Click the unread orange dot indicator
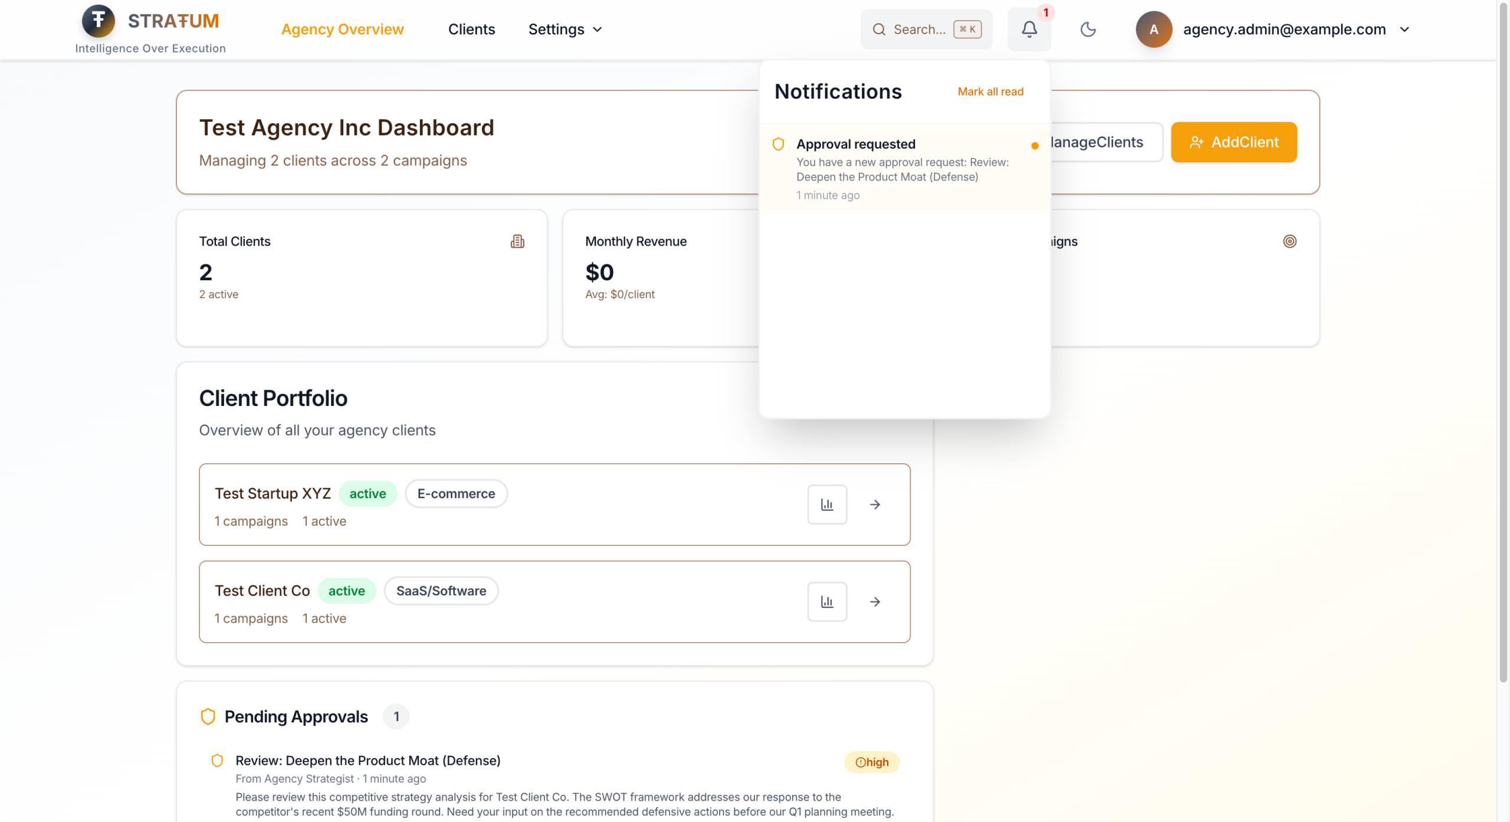The width and height of the screenshot is (1510, 822). tap(1035, 146)
